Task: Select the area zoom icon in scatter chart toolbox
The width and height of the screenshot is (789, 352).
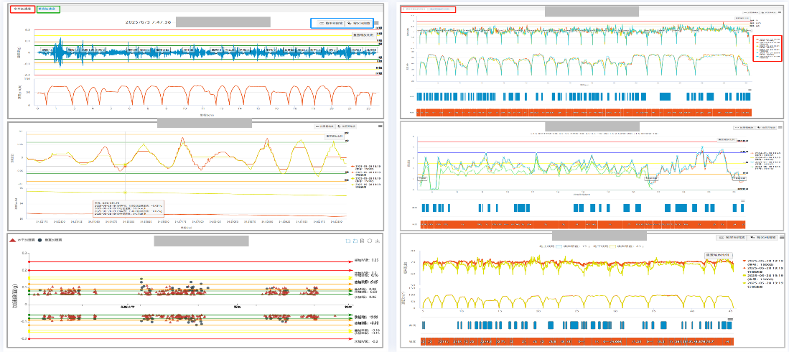Action: click(x=346, y=241)
